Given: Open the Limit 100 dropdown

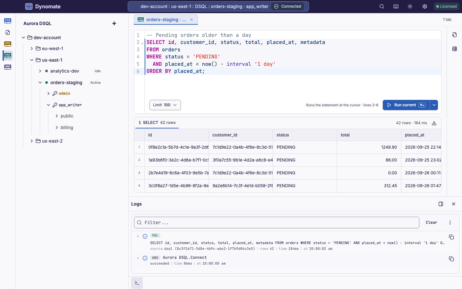Looking at the screenshot, I should coord(165,105).
